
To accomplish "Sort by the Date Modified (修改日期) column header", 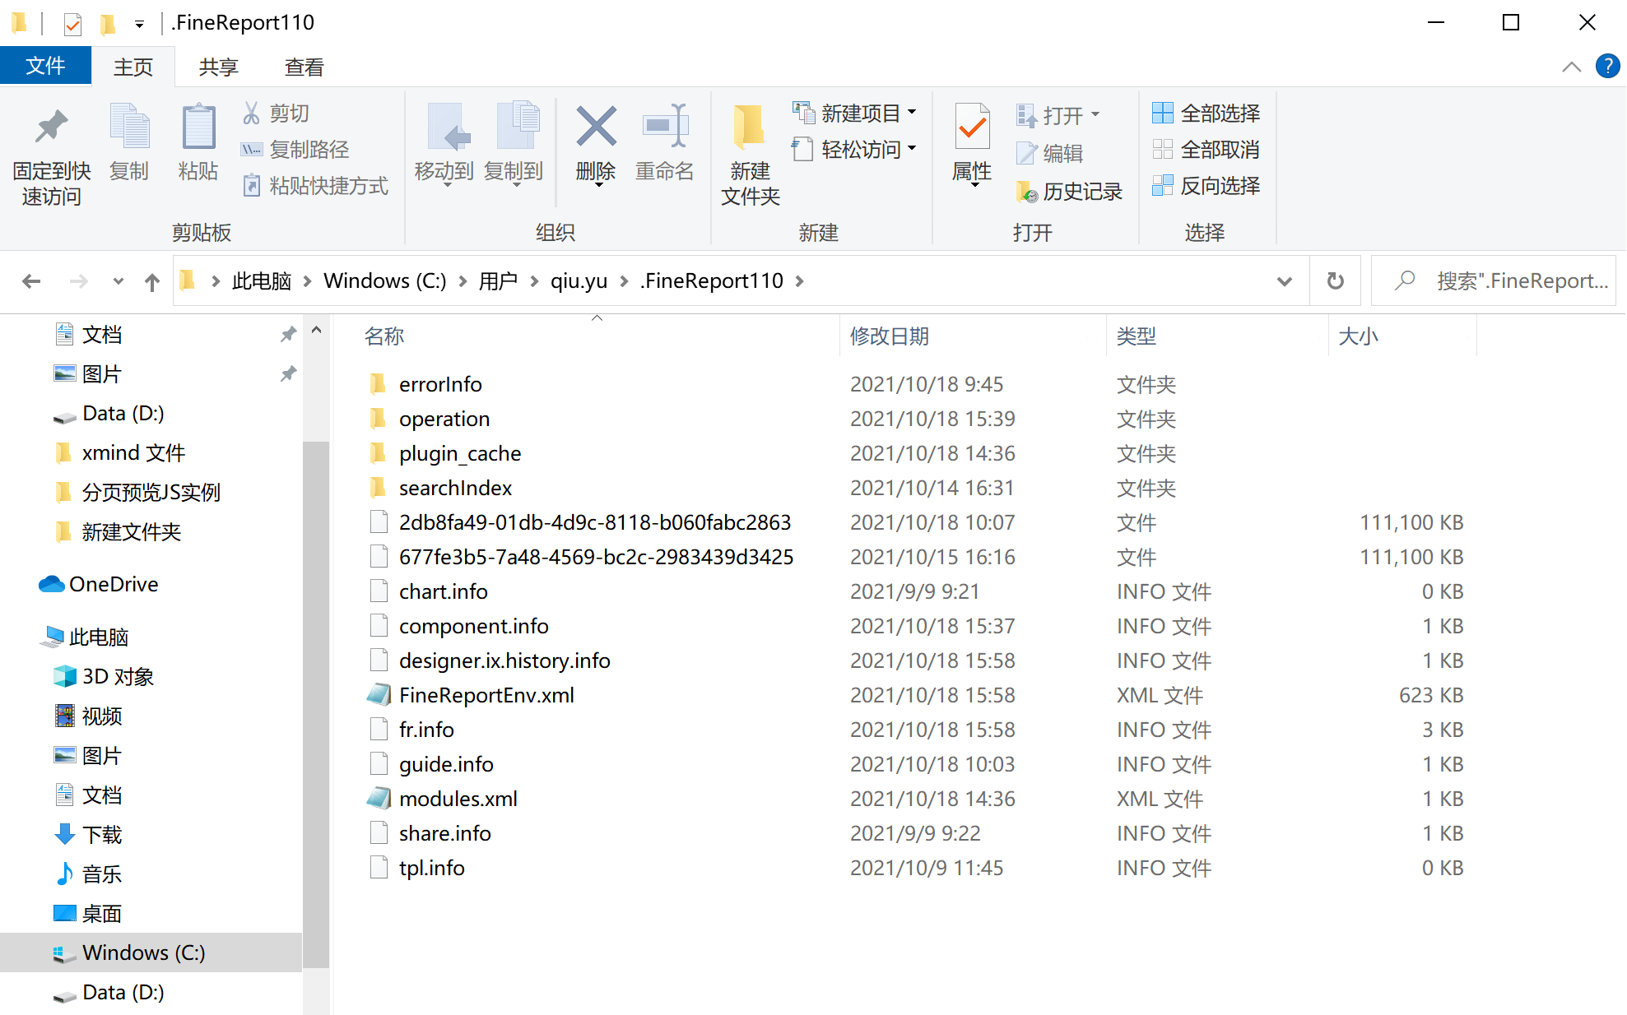I will coord(889,336).
